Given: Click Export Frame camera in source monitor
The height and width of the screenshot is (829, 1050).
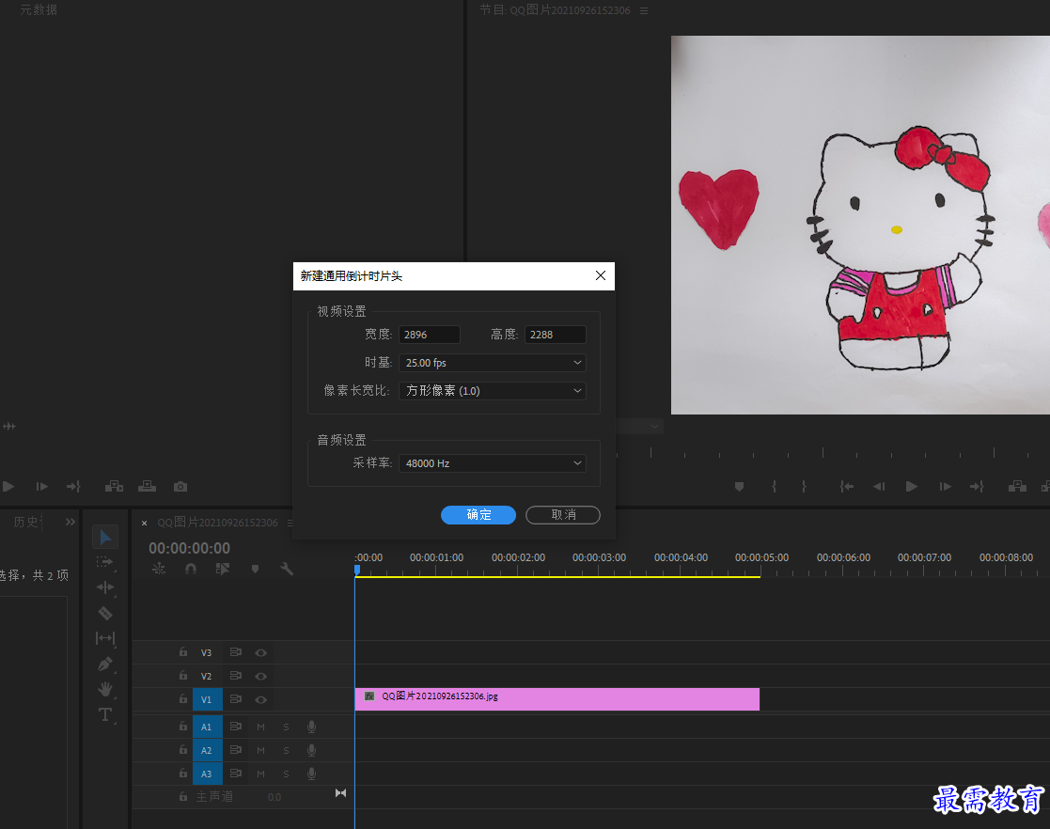Looking at the screenshot, I should pos(180,486).
